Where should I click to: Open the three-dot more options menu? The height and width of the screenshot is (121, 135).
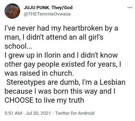point(130,7)
